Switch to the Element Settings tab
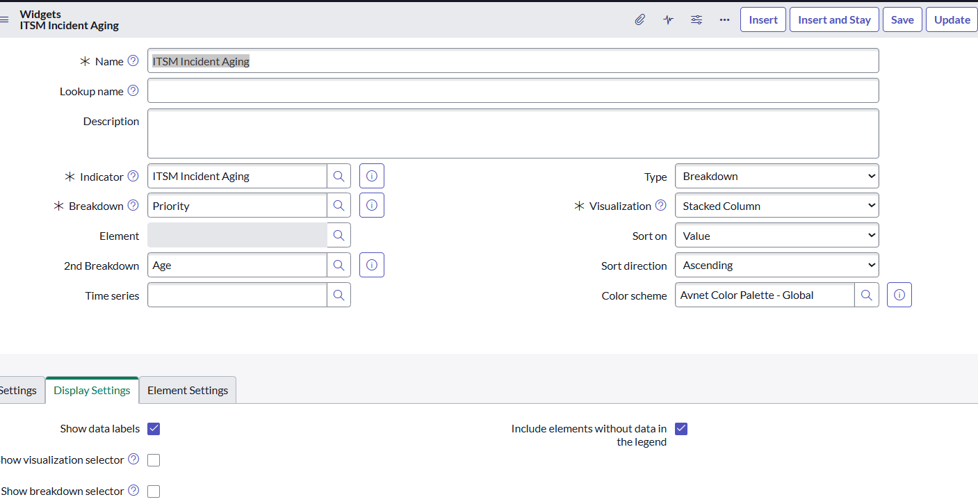This screenshot has width=978, height=504. (x=188, y=391)
